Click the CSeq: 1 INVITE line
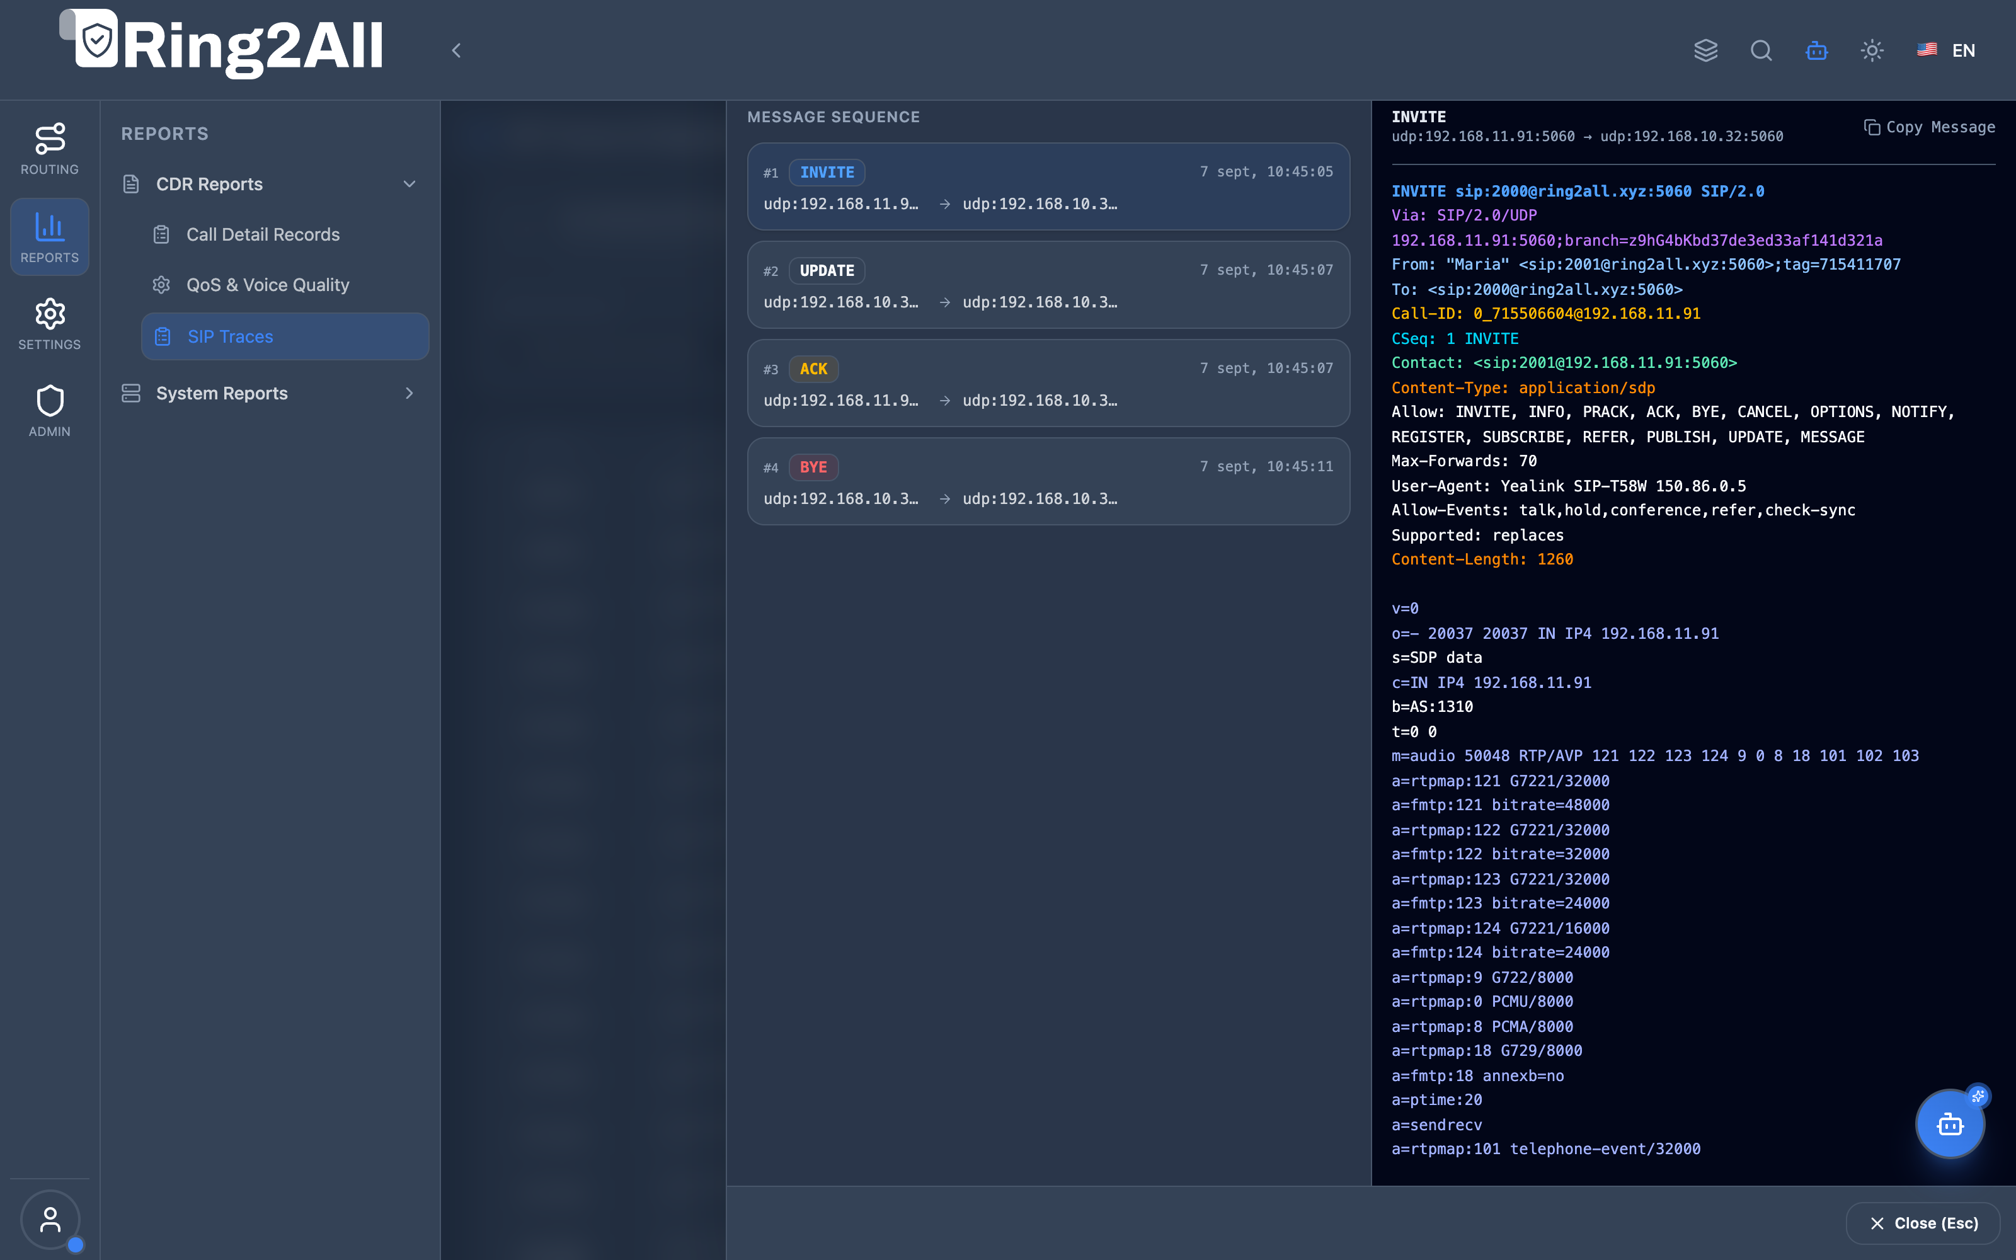This screenshot has height=1260, width=2016. click(x=1455, y=339)
